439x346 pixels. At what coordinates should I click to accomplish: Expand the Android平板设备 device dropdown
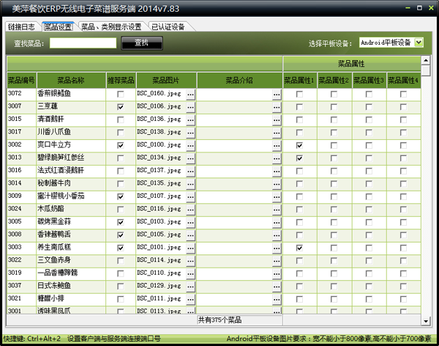tap(419, 43)
